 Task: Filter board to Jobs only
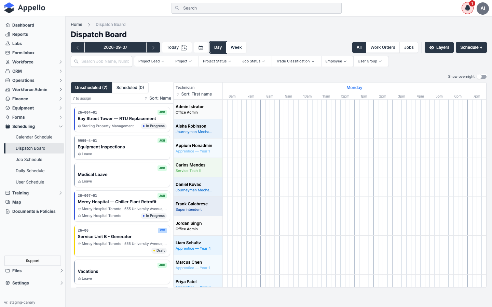click(409, 47)
